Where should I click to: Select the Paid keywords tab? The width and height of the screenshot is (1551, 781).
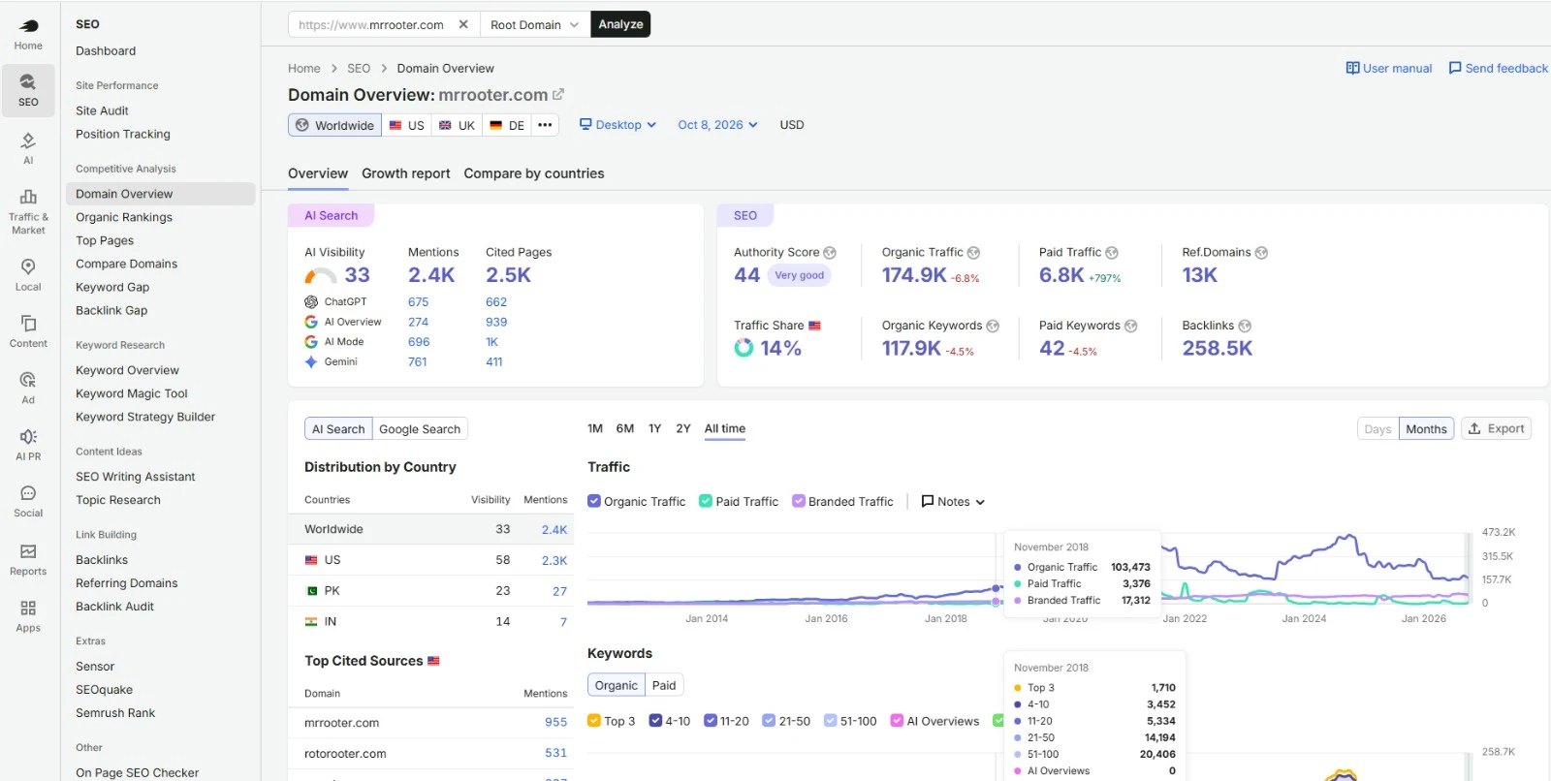664,685
